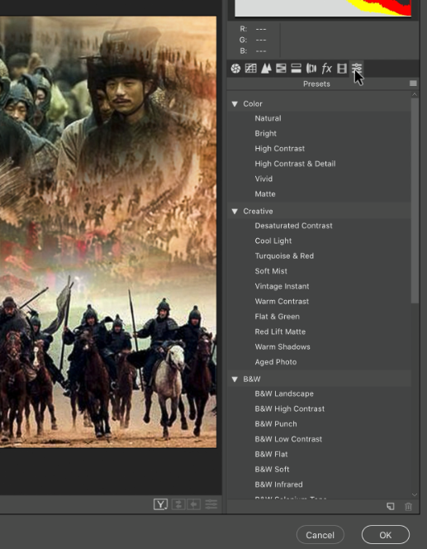Click the presets list scroll-down arrow
Screen dimensions: 427x549
tap(415, 494)
